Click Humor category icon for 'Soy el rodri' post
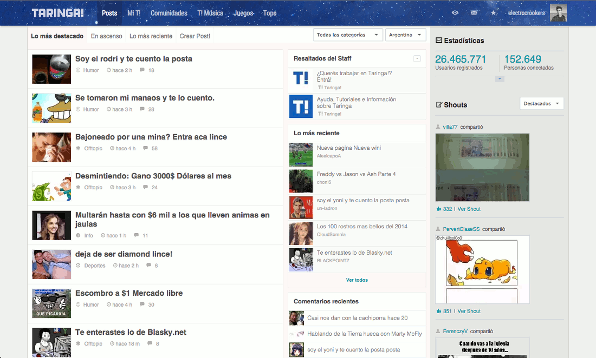The height and width of the screenshot is (358, 596). [78, 70]
